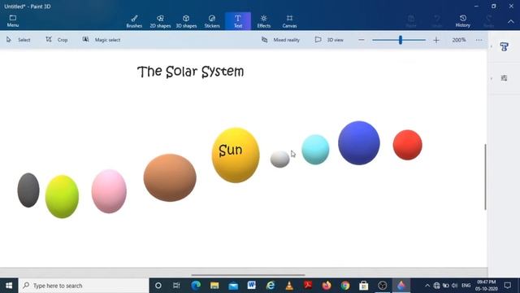Screen dimensions: 520x293
Task: Select the red planet sphere
Action: pyautogui.click(x=407, y=145)
